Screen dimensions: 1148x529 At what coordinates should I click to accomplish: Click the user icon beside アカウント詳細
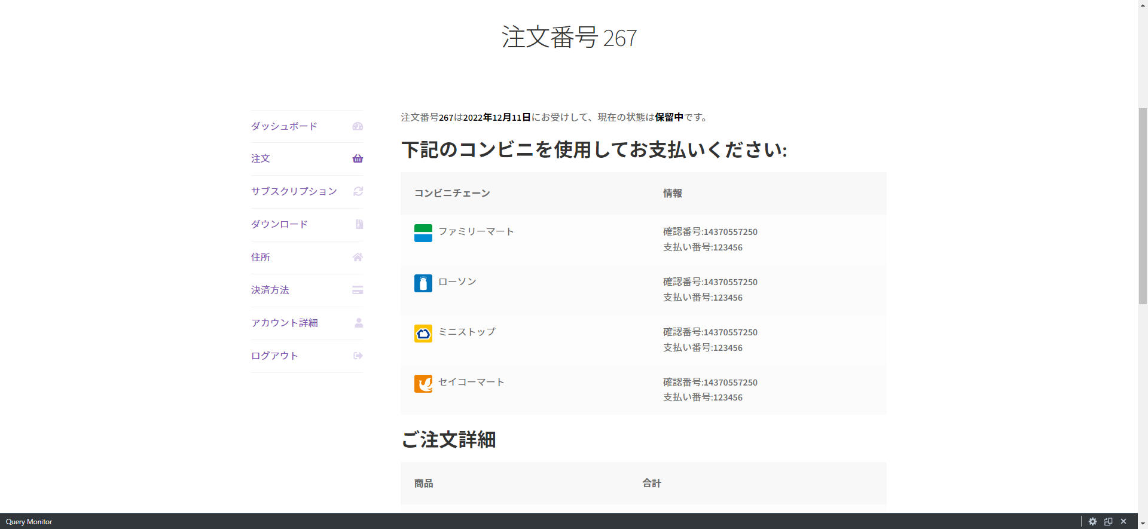coord(359,323)
